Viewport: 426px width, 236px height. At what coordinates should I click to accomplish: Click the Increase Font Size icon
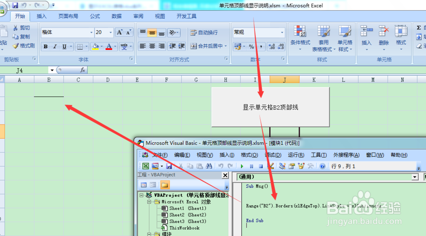pos(120,32)
